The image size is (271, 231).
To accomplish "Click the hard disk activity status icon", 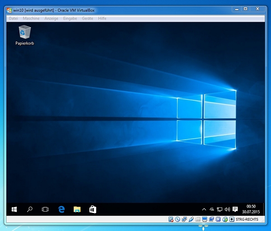I will coord(171,219).
